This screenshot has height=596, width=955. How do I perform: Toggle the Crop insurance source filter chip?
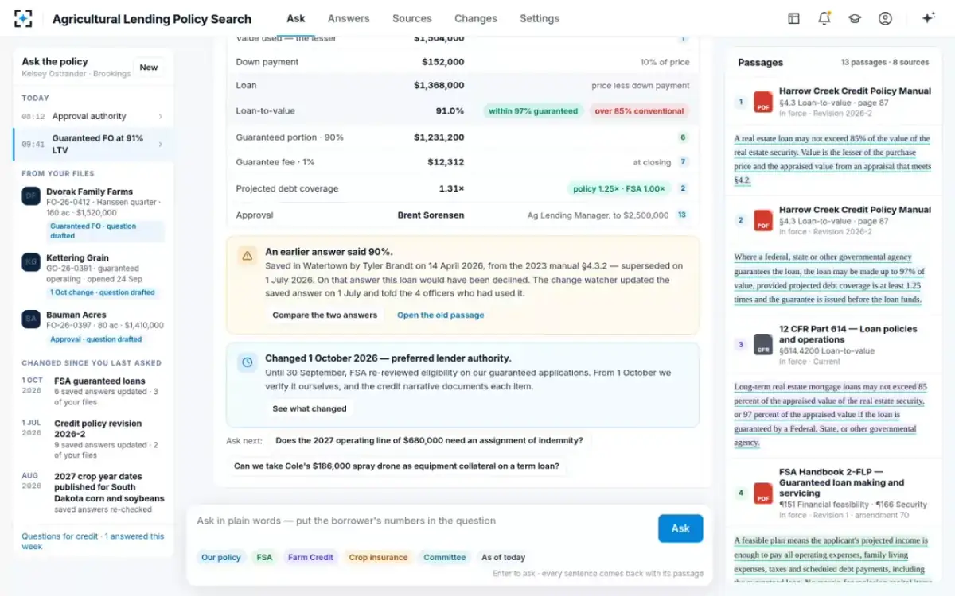tap(378, 558)
